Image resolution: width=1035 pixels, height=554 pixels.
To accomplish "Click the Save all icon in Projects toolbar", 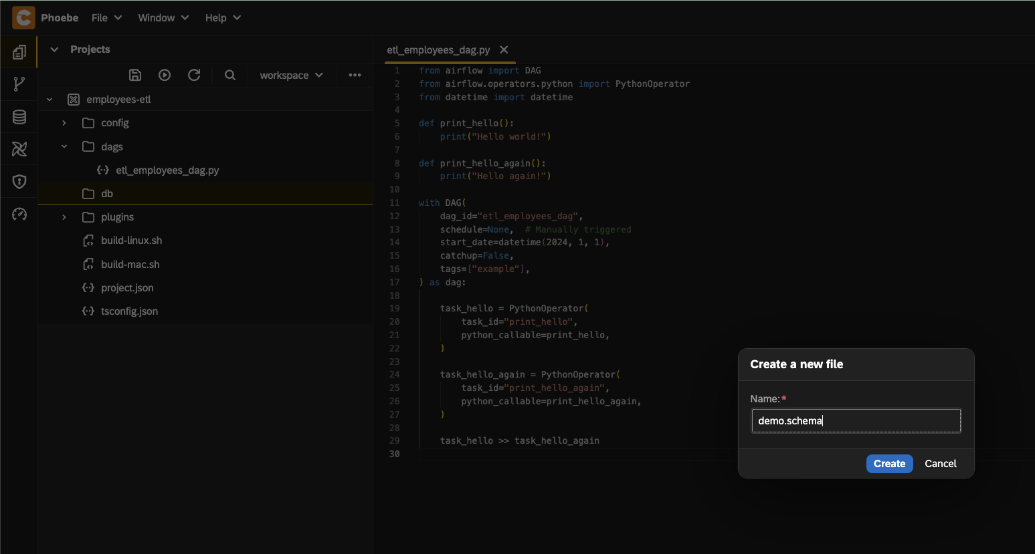I will (x=135, y=75).
